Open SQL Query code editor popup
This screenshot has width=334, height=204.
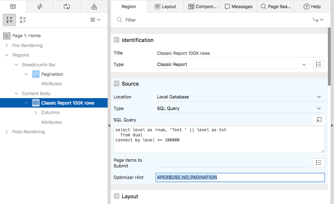[x=319, y=120]
